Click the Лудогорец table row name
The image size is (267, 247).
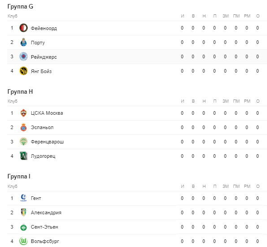point(43,156)
